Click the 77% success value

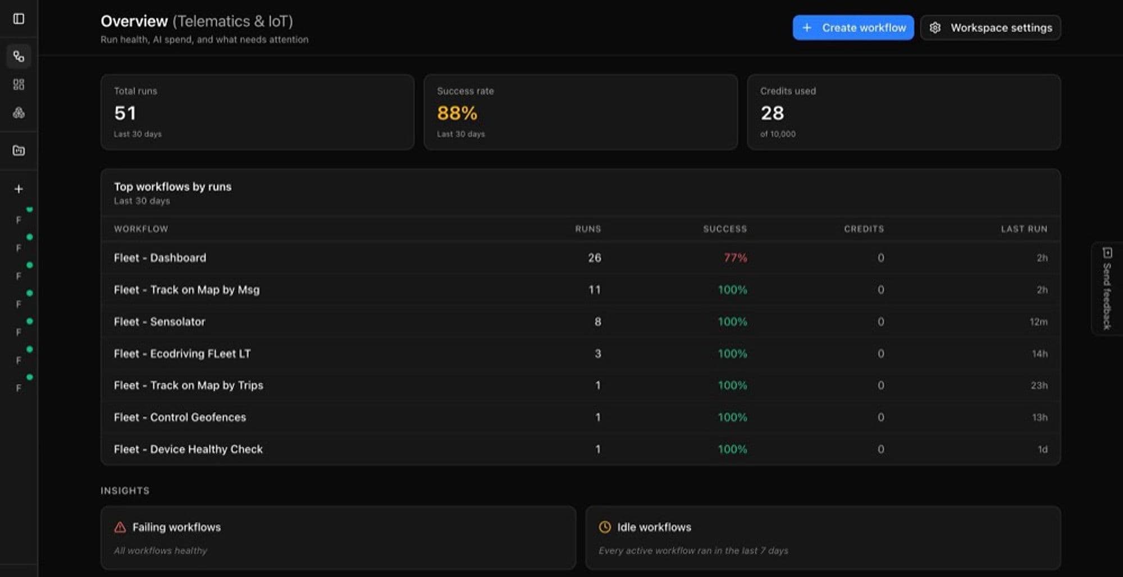tap(735, 258)
